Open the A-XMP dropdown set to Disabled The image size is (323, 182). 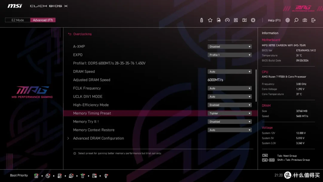tap(229, 47)
